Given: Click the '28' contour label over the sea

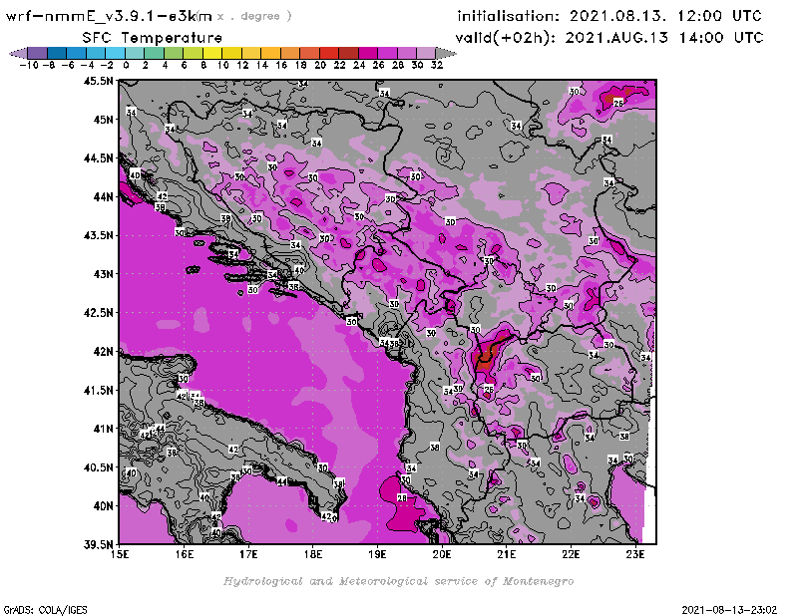Looking at the screenshot, I should coord(402,498).
